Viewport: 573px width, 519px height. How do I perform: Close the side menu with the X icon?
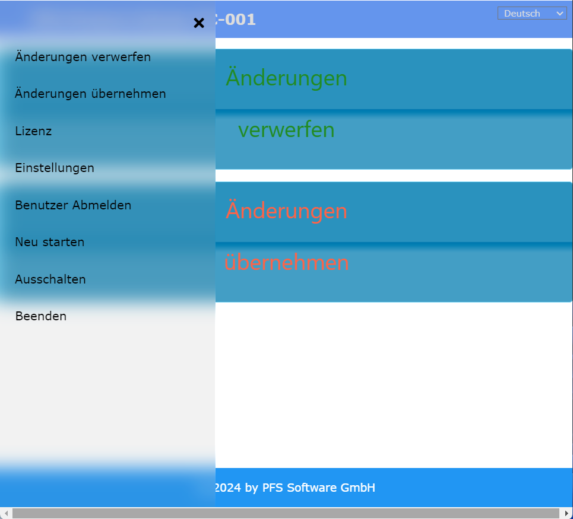(x=199, y=23)
